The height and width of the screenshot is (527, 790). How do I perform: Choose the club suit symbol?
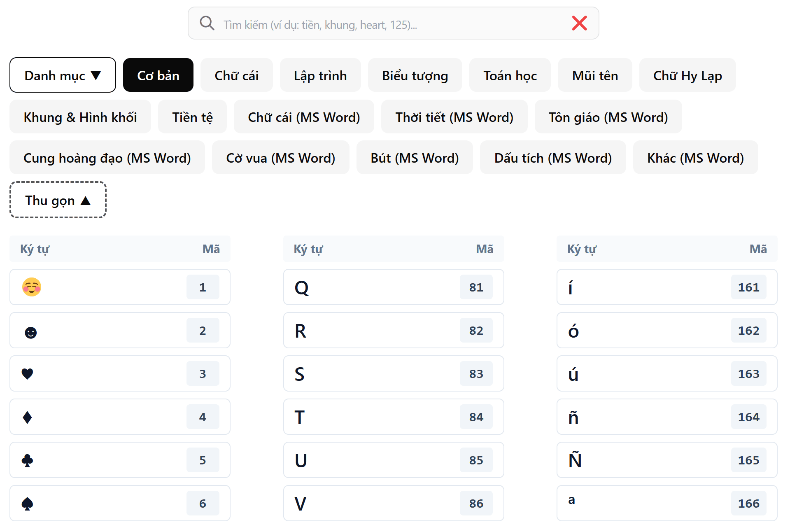pos(28,460)
